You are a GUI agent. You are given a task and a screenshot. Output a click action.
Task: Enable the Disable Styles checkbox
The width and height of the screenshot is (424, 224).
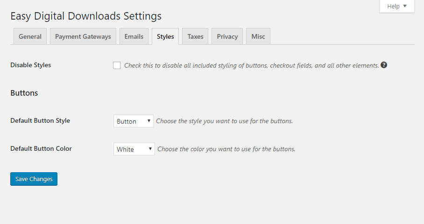pyautogui.click(x=117, y=65)
